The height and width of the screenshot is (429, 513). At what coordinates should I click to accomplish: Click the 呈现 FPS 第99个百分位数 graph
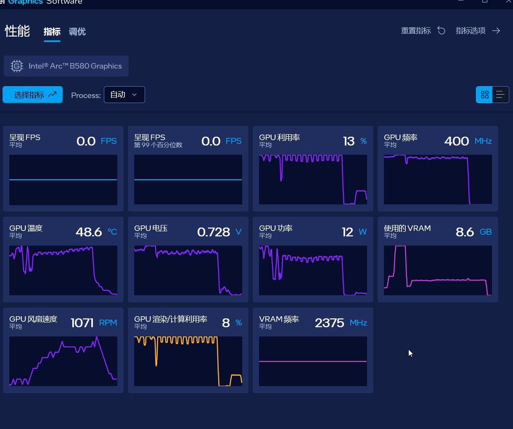pyautogui.click(x=188, y=180)
